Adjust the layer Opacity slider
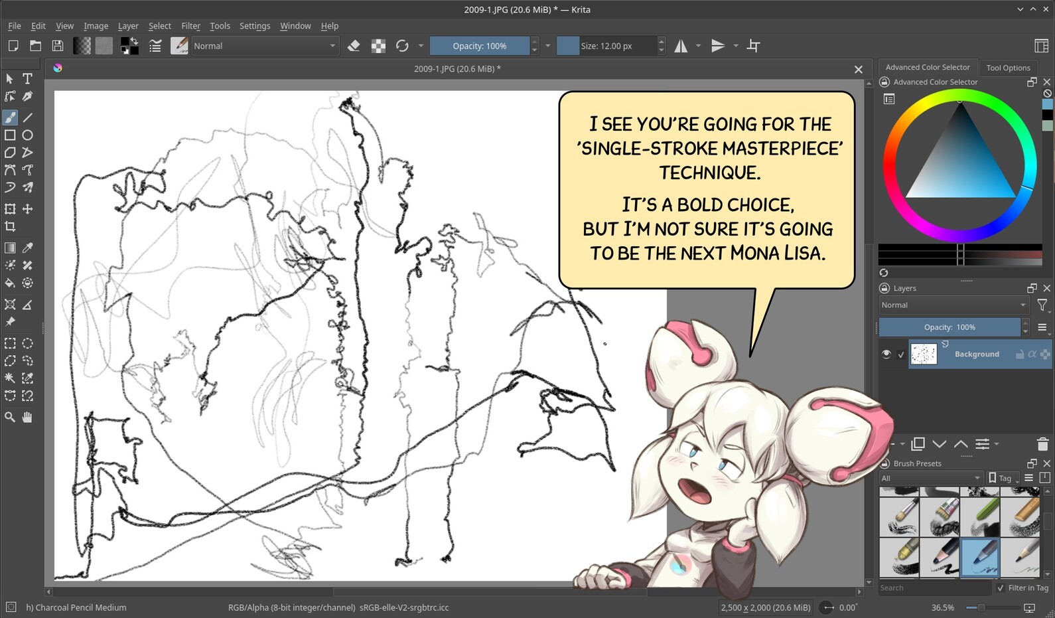Viewport: 1055px width, 618px height. (x=949, y=327)
